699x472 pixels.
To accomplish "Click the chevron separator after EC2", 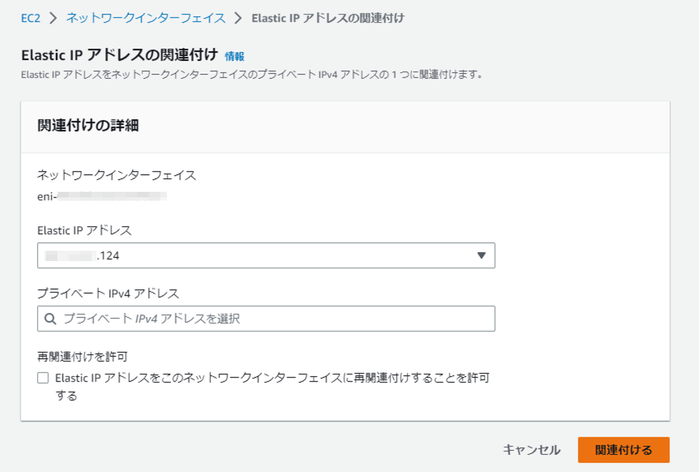I will click(53, 18).
